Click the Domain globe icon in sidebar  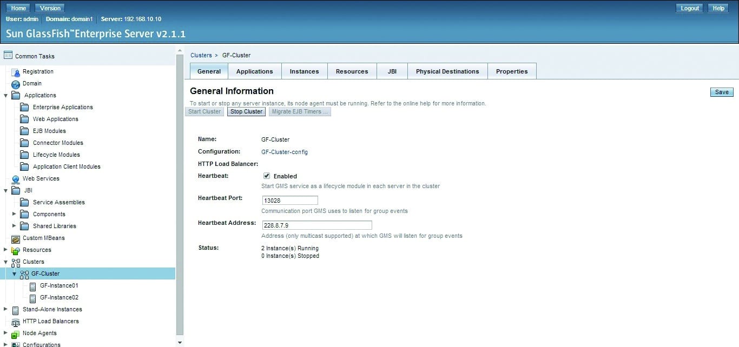[15, 83]
